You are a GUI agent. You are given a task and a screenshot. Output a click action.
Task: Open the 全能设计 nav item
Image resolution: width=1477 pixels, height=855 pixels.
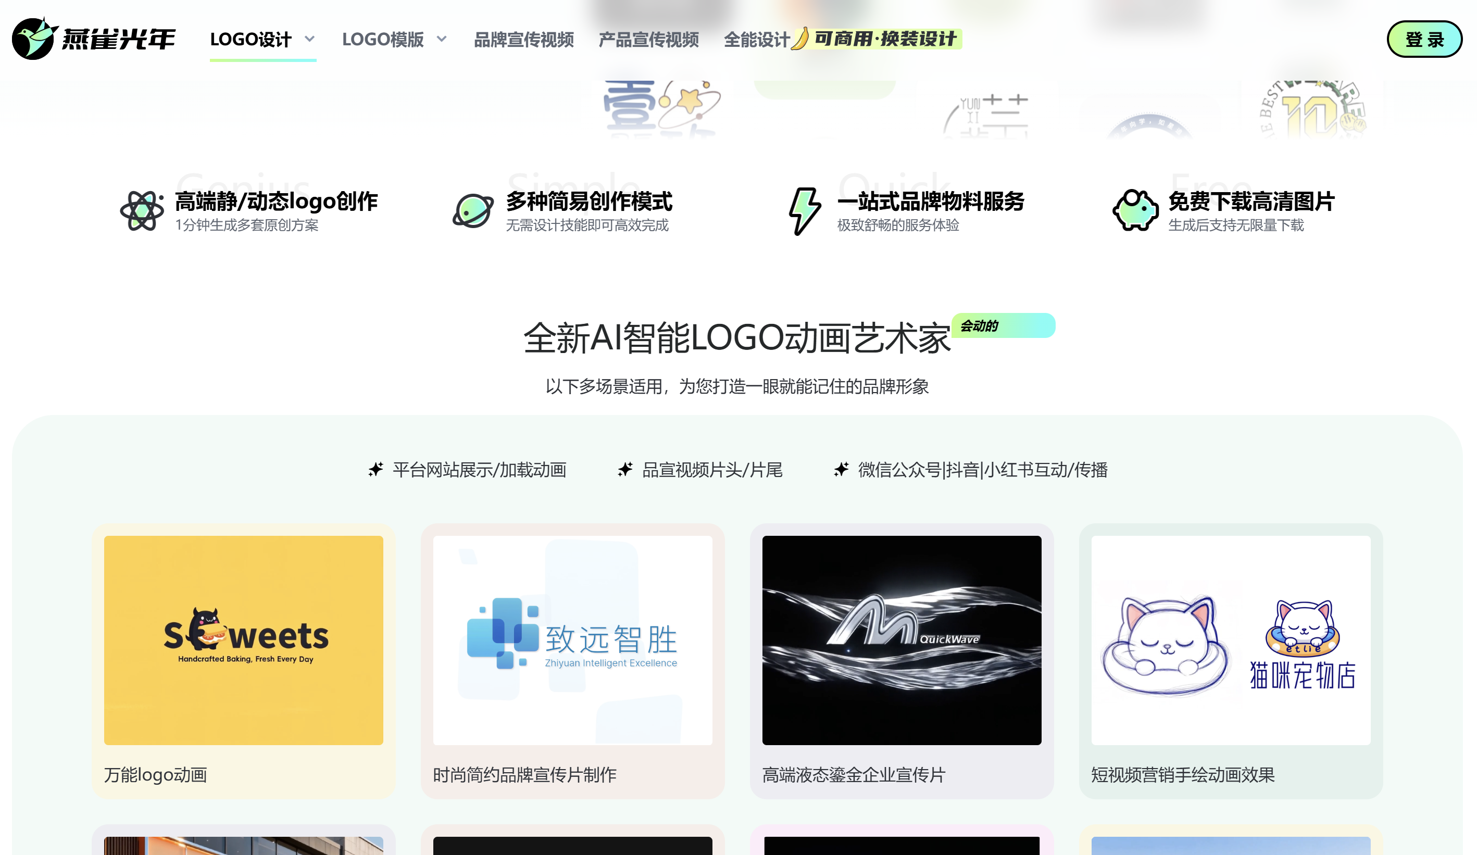tap(757, 40)
